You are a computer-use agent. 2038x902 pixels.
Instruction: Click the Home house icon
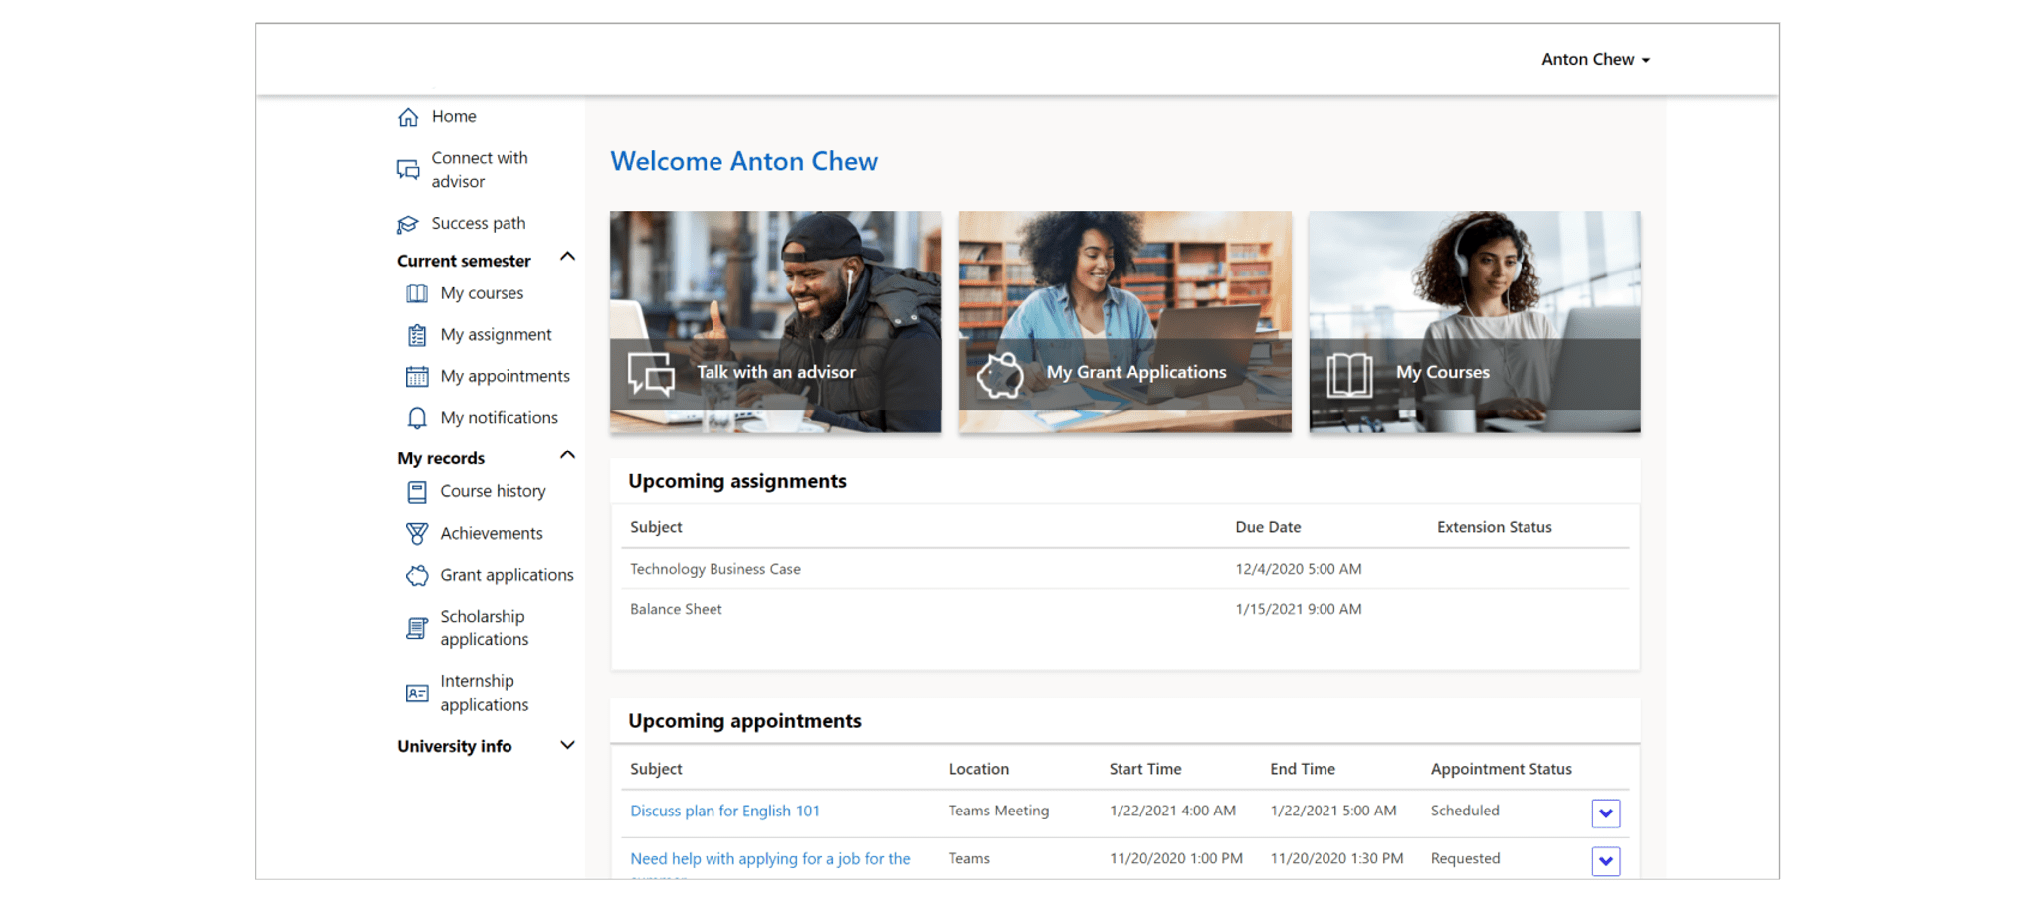[x=408, y=117]
